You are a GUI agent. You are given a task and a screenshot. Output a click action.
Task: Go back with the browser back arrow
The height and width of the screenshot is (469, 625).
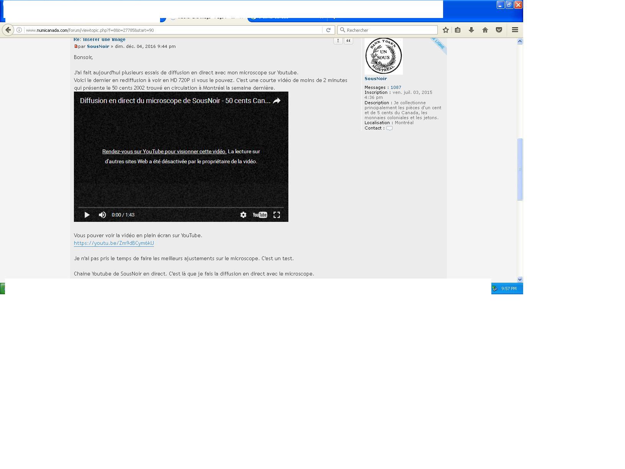coord(8,30)
